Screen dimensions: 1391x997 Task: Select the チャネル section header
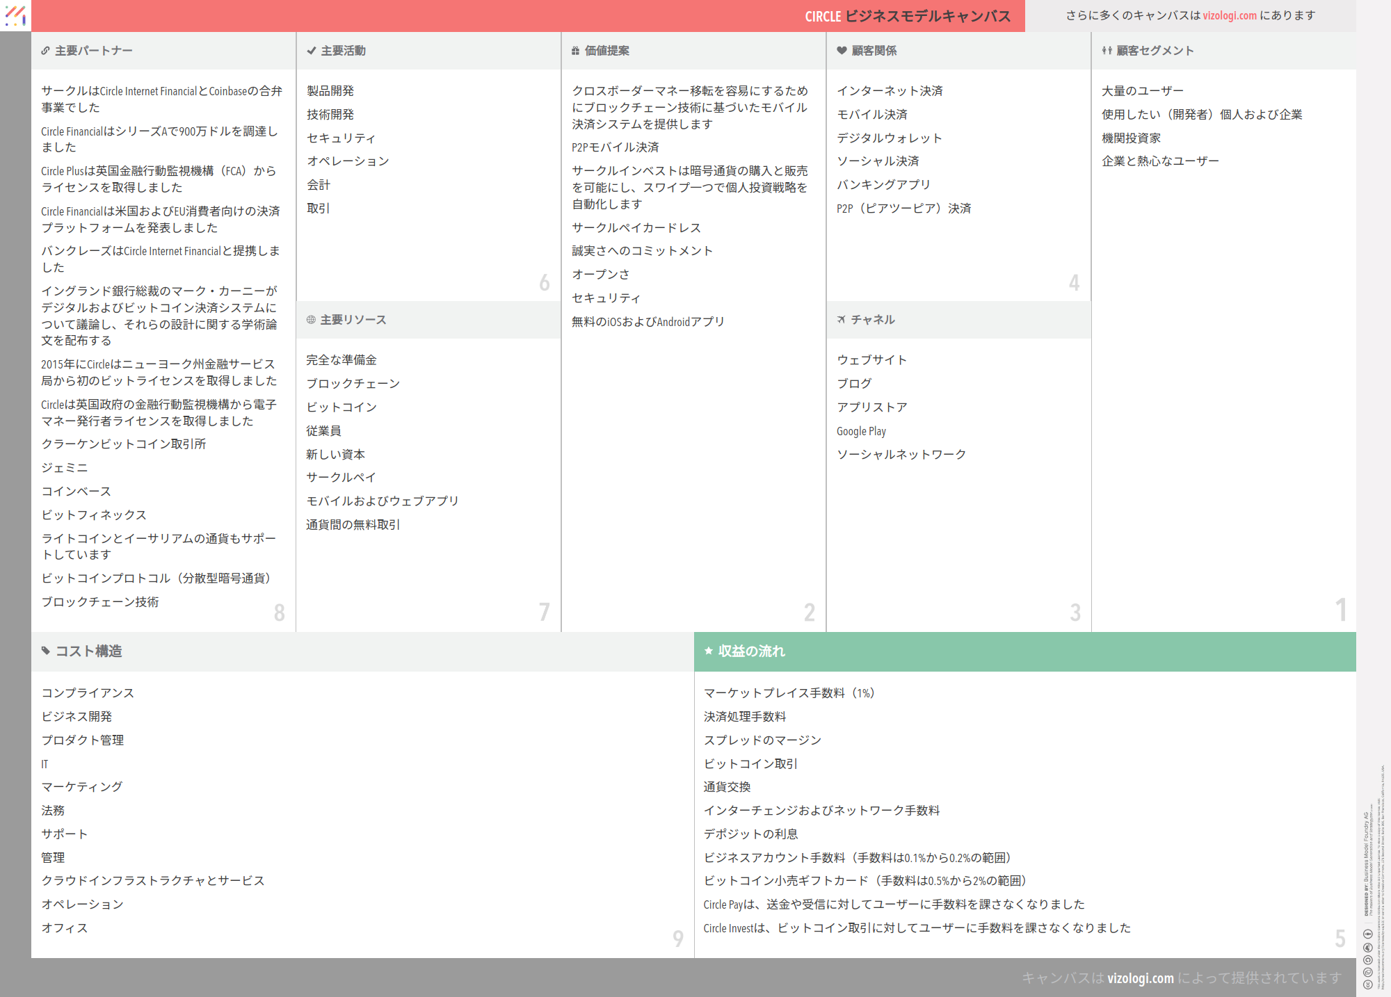click(x=873, y=320)
